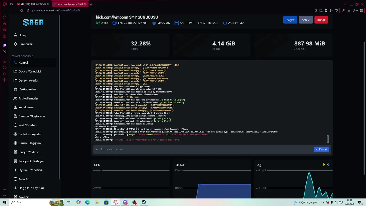Click the Yenile restart button

tap(306, 20)
